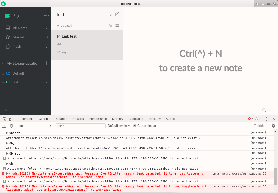Image resolution: width=278 pixels, height=193 pixels.
Task: Open the Security tab
Action: 155,119
